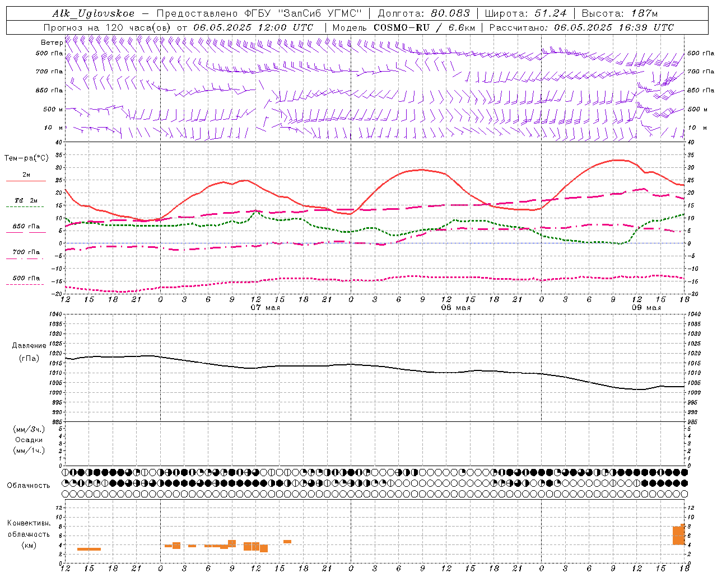Click the Ветер label of wind panel

52,43
